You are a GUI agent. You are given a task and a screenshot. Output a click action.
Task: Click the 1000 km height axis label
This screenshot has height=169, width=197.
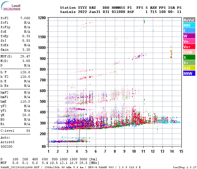coord(42,48)
